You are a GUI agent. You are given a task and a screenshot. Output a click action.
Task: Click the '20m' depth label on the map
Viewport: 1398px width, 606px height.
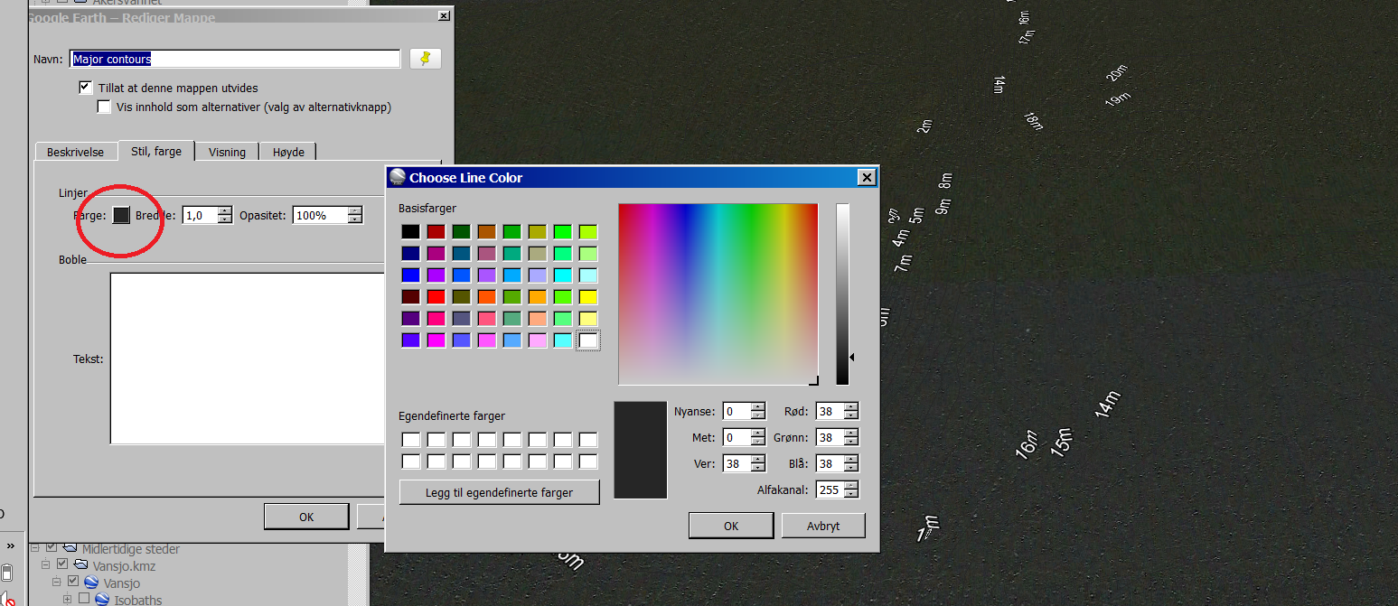tap(1118, 73)
